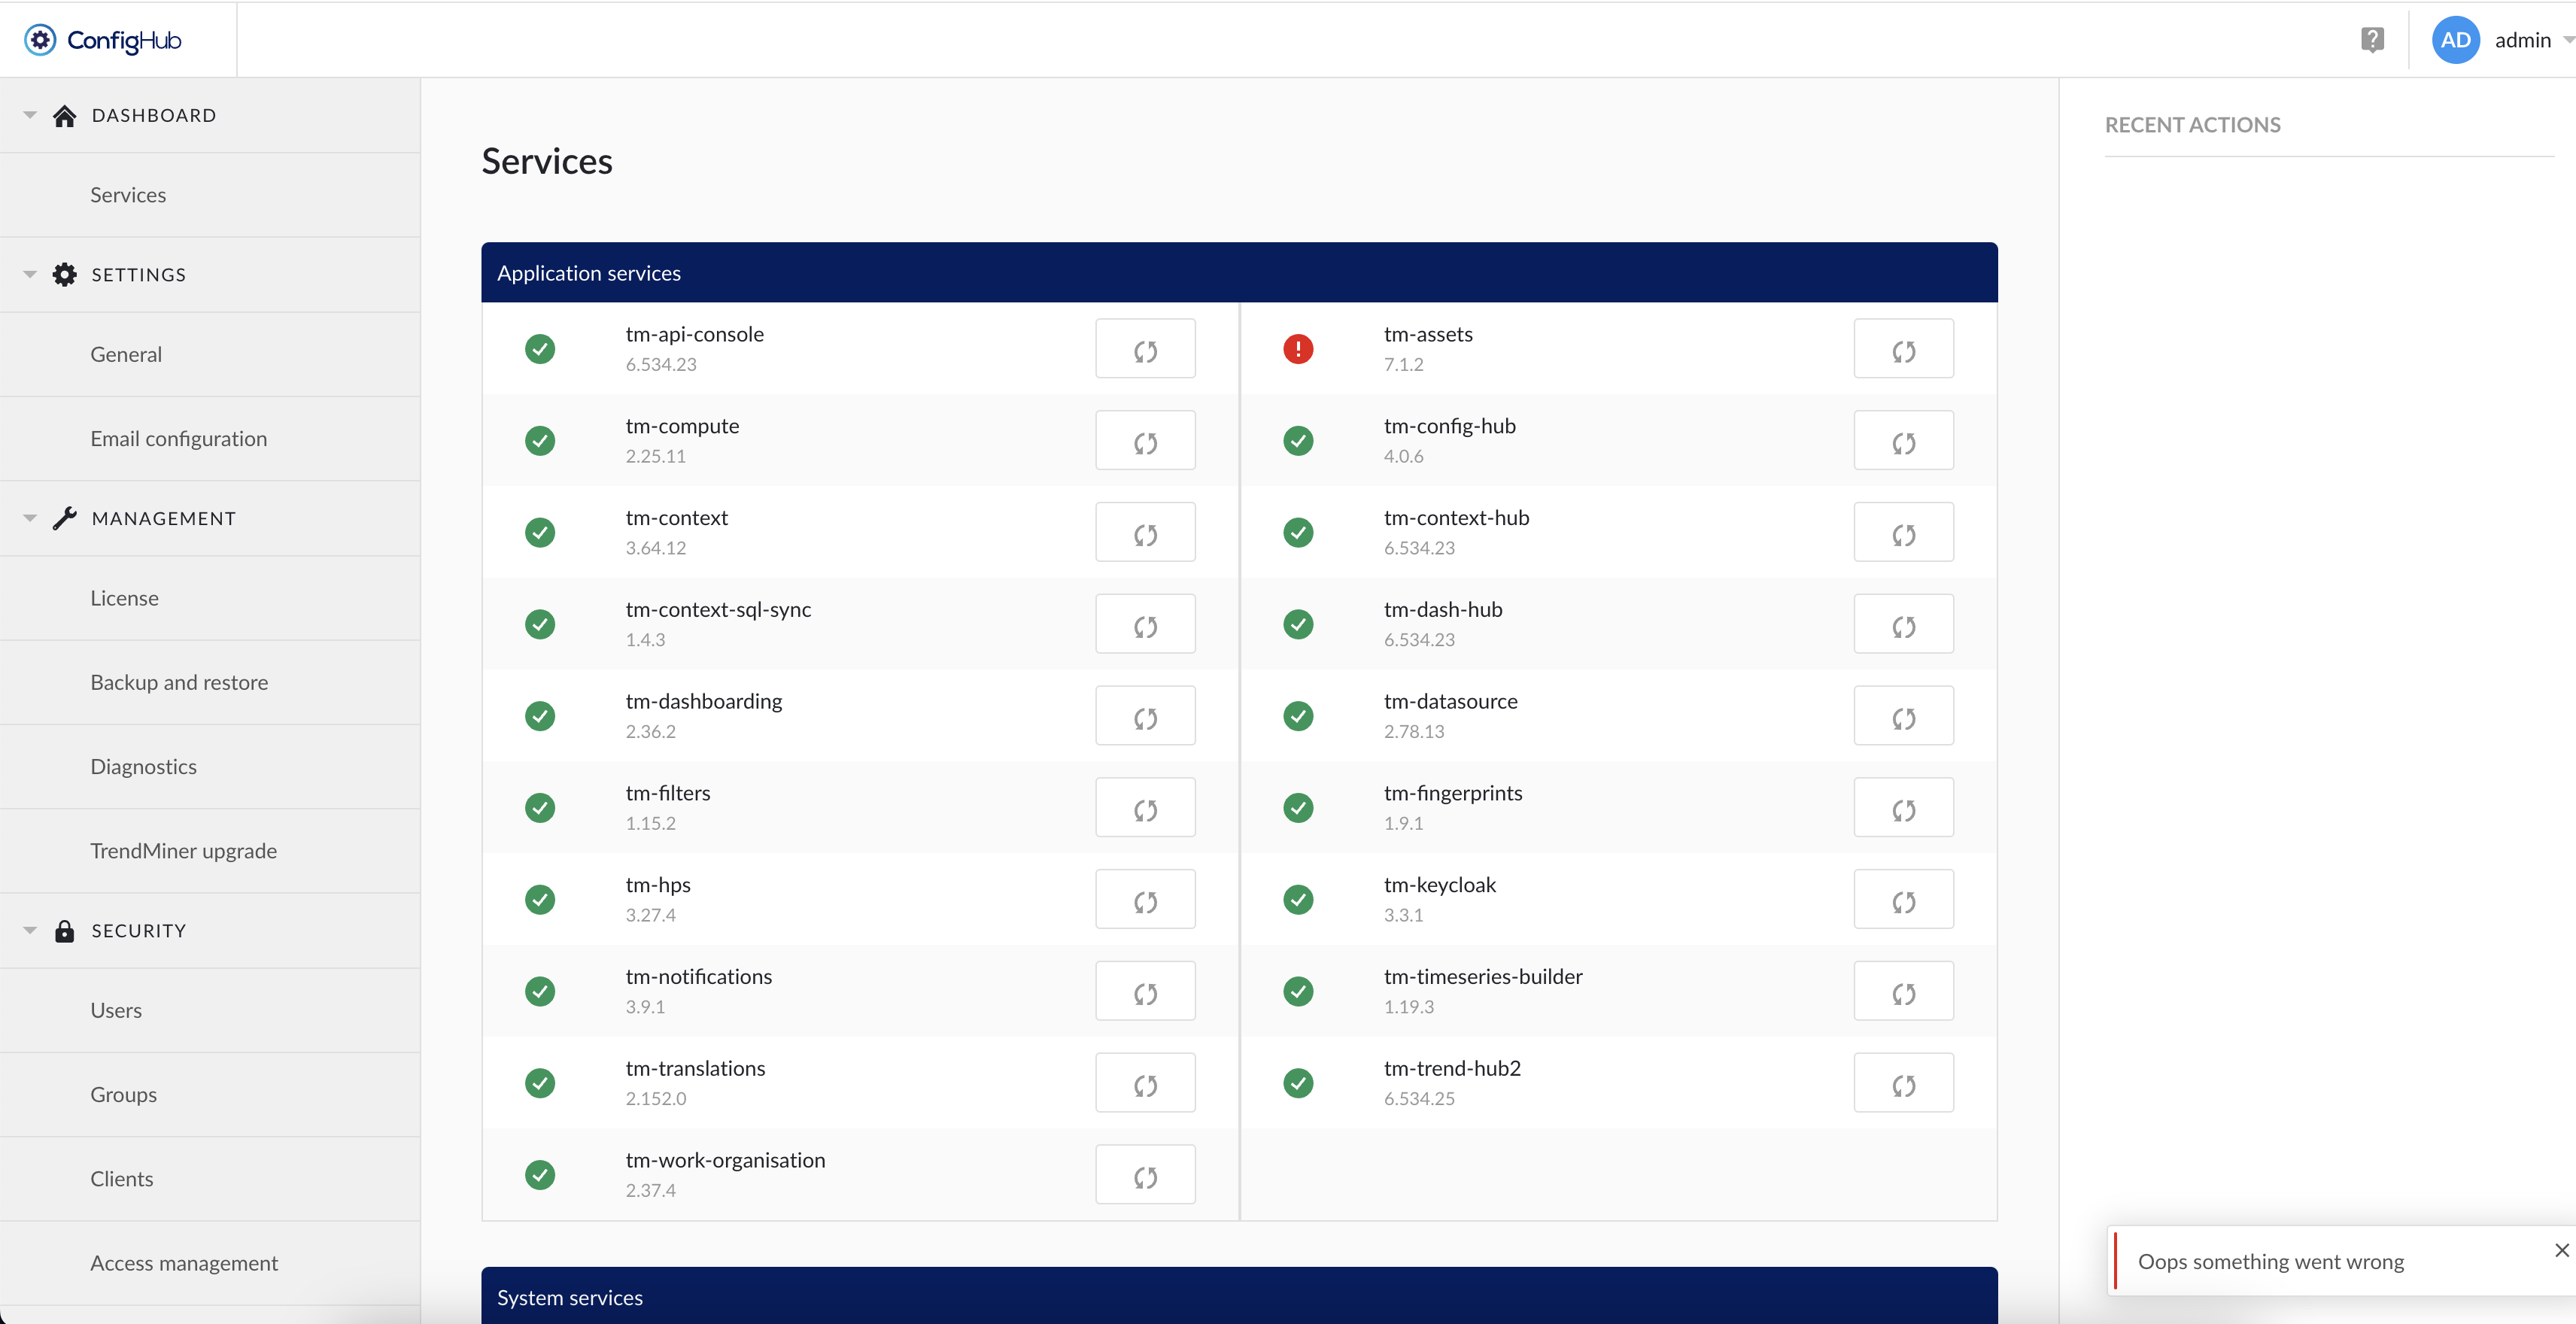Click the green status check of tm-api-console
2576x1324 pixels.
coord(540,349)
